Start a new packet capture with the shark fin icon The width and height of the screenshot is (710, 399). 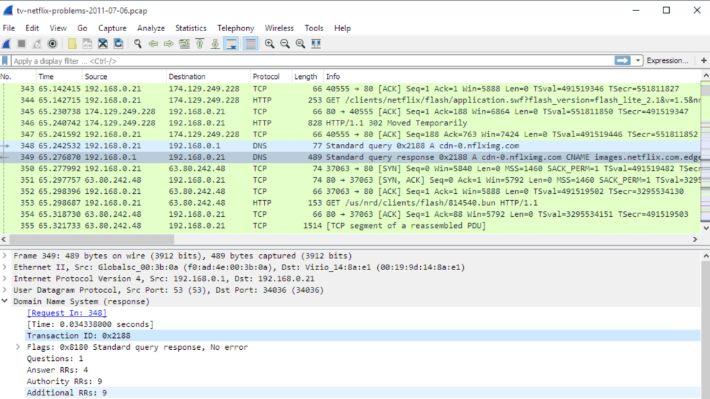coord(7,44)
